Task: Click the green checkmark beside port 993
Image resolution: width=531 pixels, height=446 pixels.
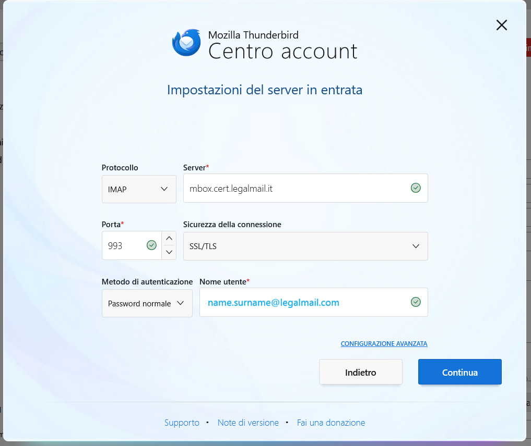Action: [151, 245]
